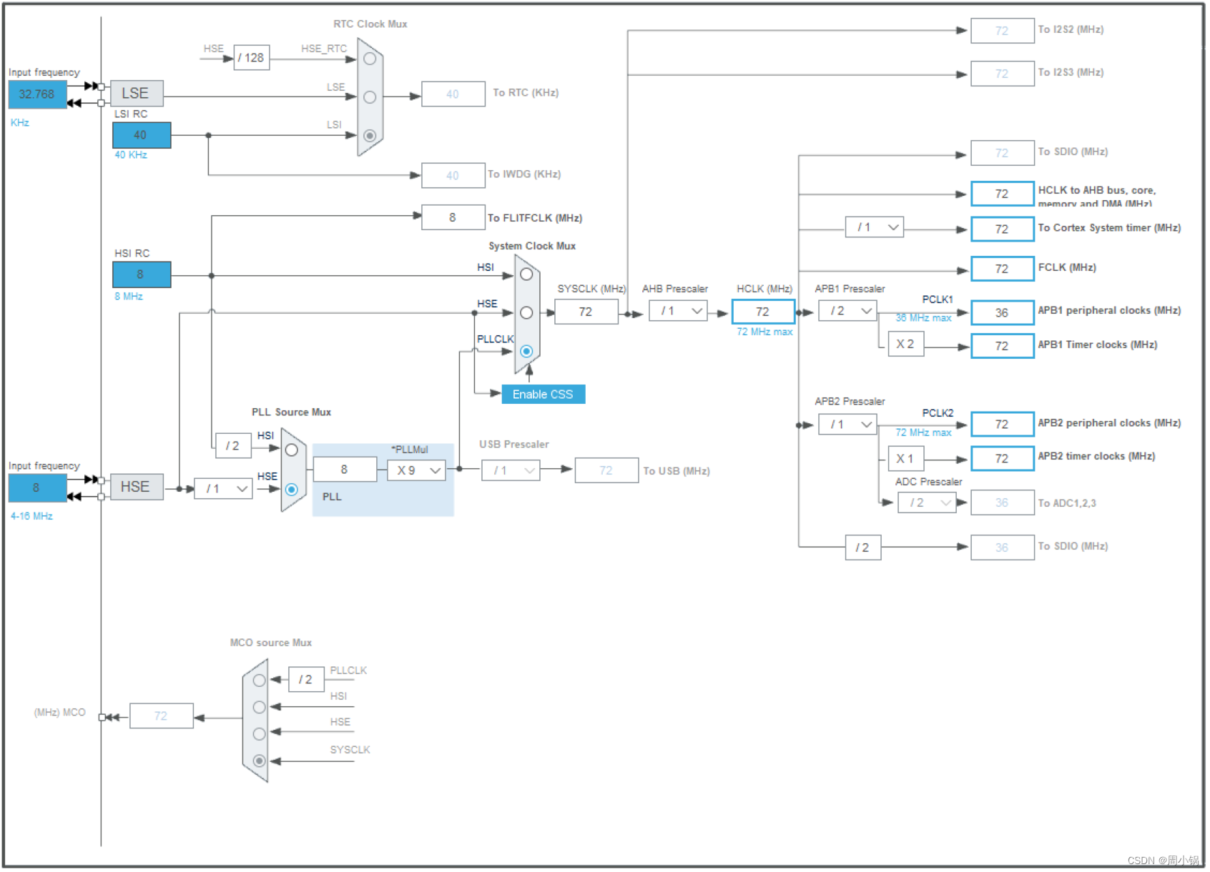Select PLLCLK in the System Clock Mux
Image resolution: width=1210 pixels, height=872 pixels.
coord(527,351)
